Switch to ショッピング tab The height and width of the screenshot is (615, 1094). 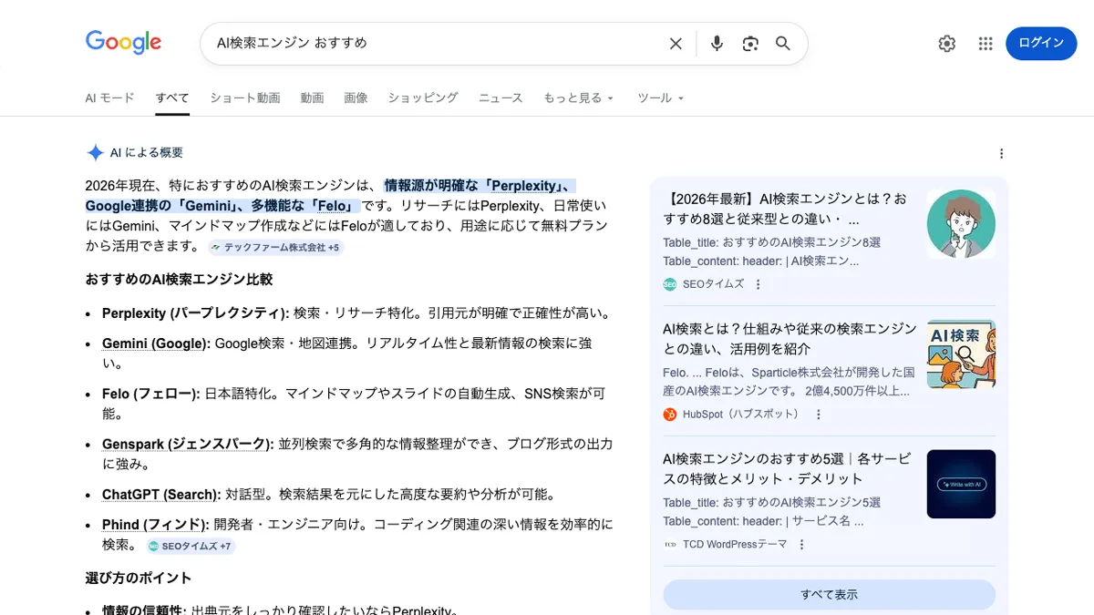click(x=423, y=97)
